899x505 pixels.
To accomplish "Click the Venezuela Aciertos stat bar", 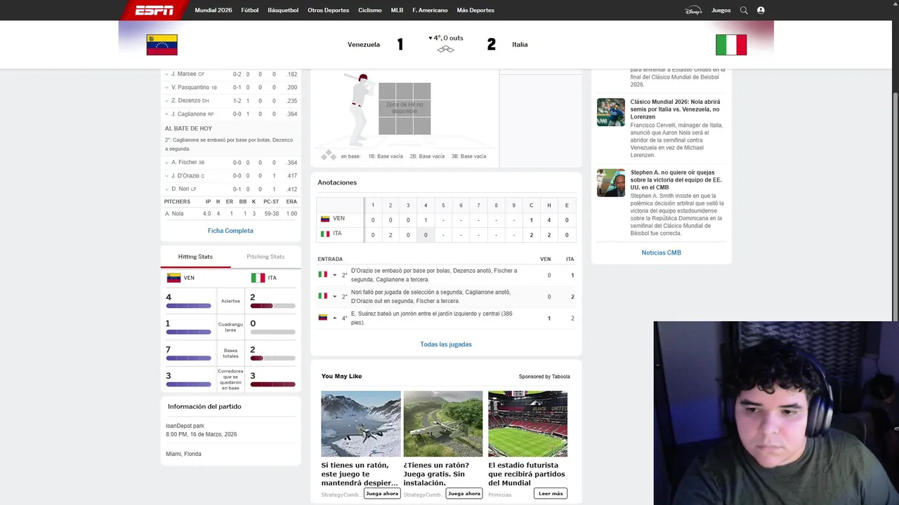I will click(x=188, y=306).
